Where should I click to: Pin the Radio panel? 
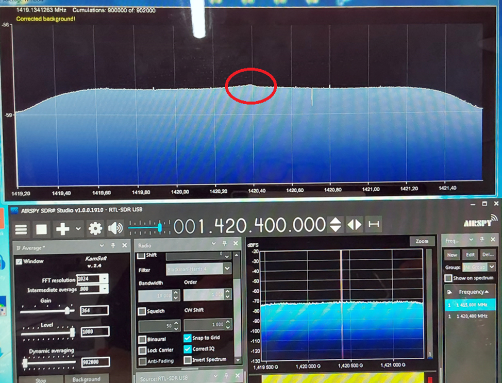[x=224, y=244]
